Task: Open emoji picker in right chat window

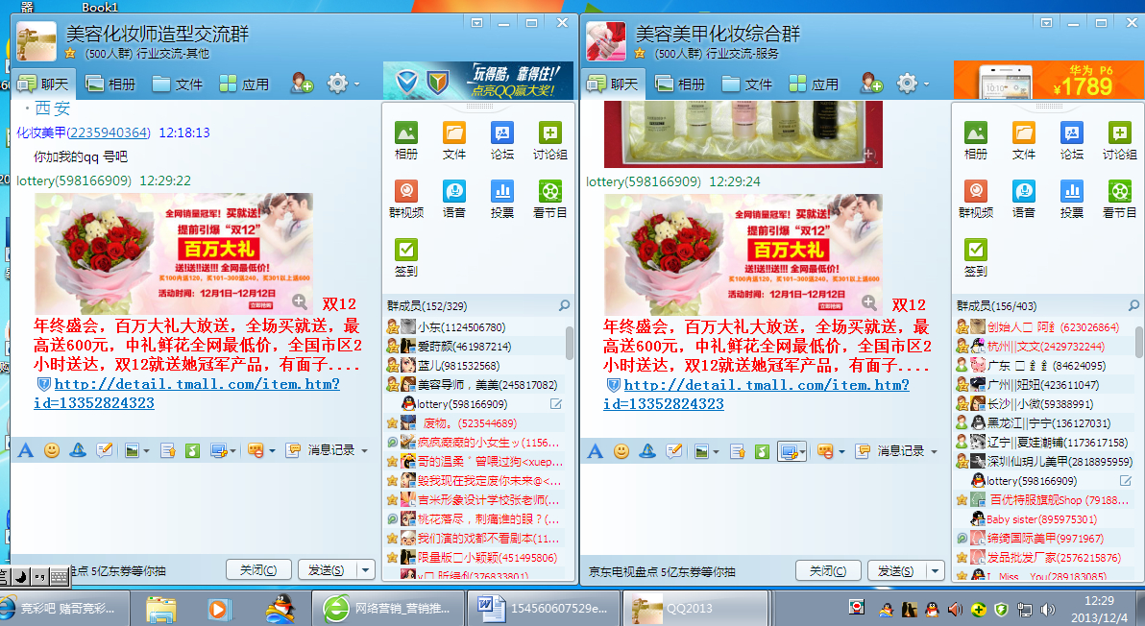Action: click(x=621, y=450)
